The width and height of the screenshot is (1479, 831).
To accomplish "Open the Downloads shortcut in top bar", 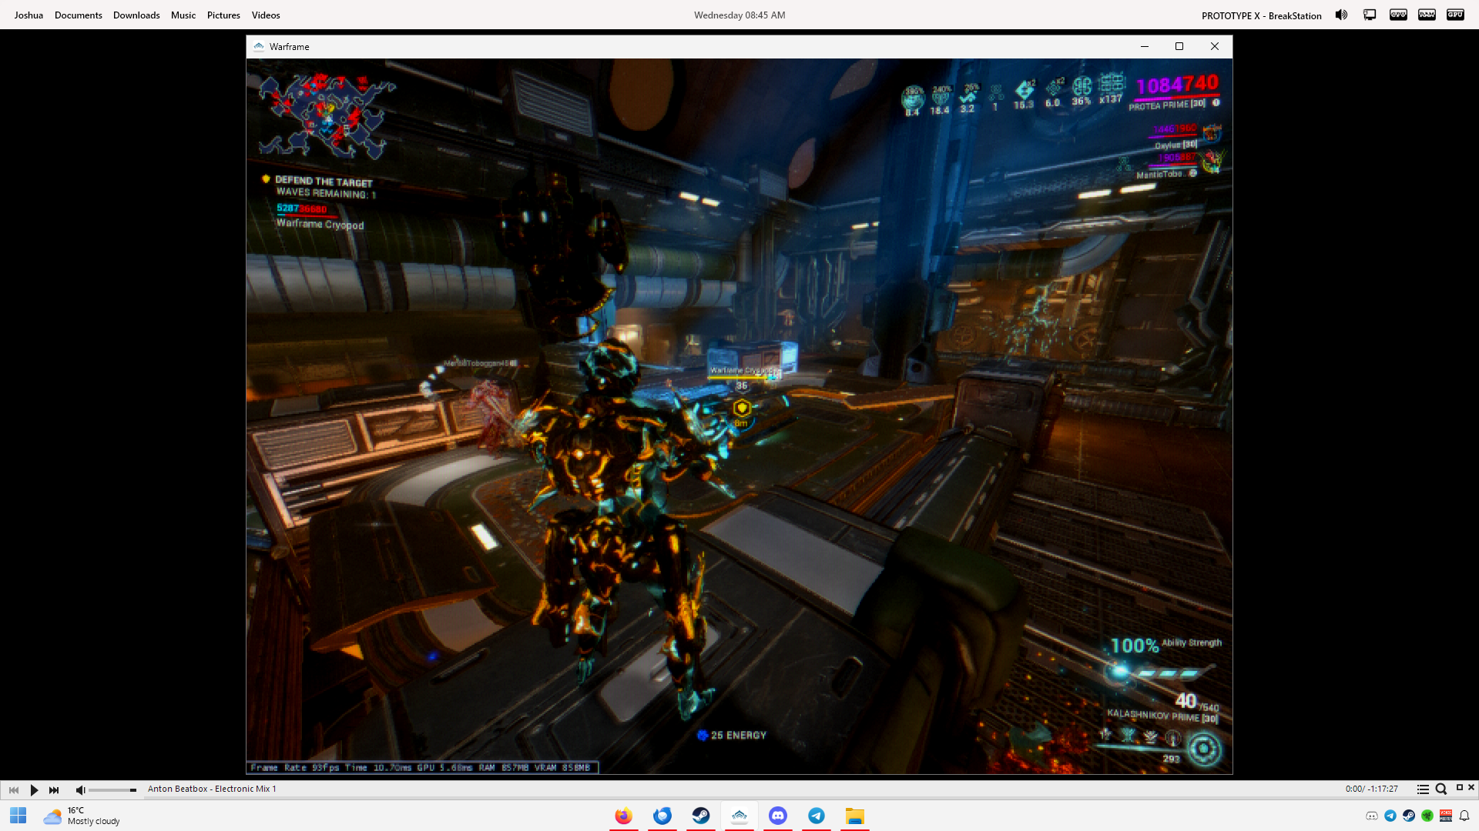I will coord(136,15).
